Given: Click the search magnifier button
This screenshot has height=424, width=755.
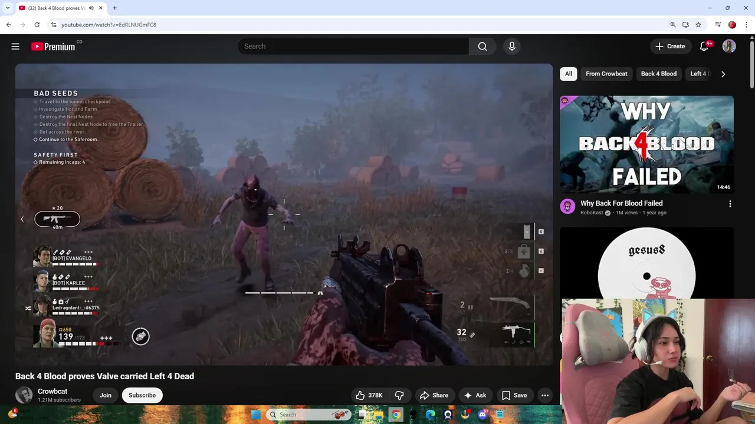Looking at the screenshot, I should pos(482,47).
